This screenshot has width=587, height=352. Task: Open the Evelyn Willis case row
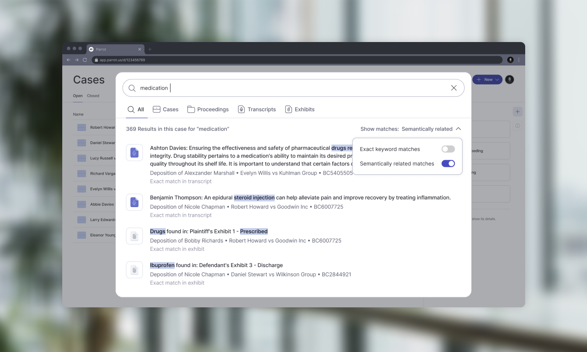[94, 189]
